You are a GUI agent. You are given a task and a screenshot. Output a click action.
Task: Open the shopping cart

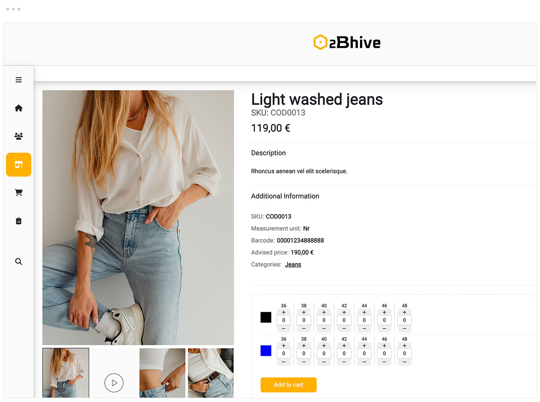(x=18, y=192)
